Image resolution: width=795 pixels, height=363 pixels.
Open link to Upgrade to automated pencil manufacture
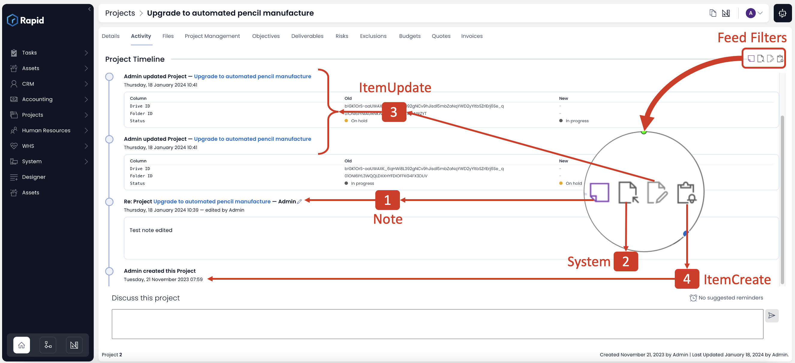[252, 76]
